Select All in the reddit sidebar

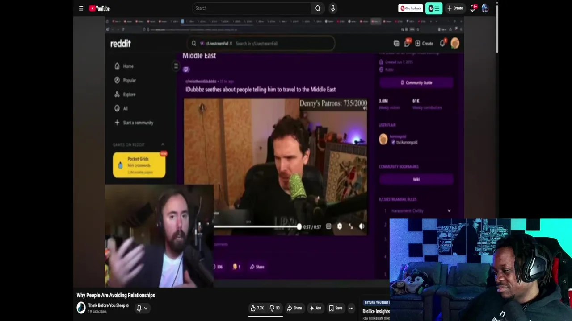click(121, 108)
